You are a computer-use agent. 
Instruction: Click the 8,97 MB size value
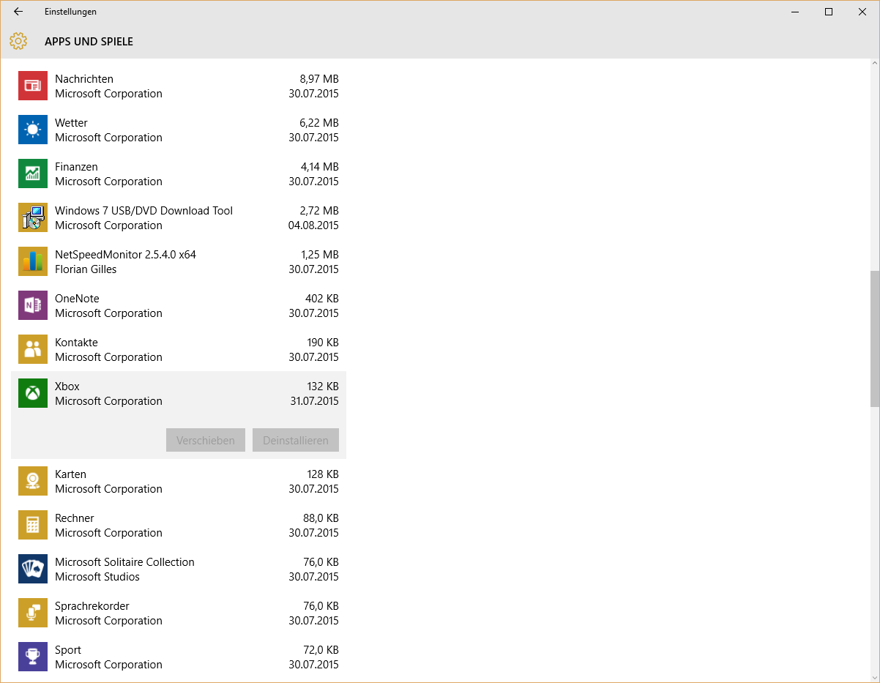(x=319, y=79)
